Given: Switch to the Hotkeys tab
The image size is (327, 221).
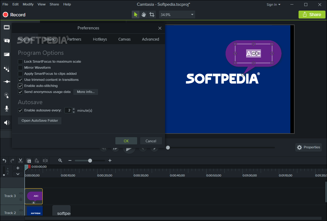Looking at the screenshot, I should click(x=100, y=39).
